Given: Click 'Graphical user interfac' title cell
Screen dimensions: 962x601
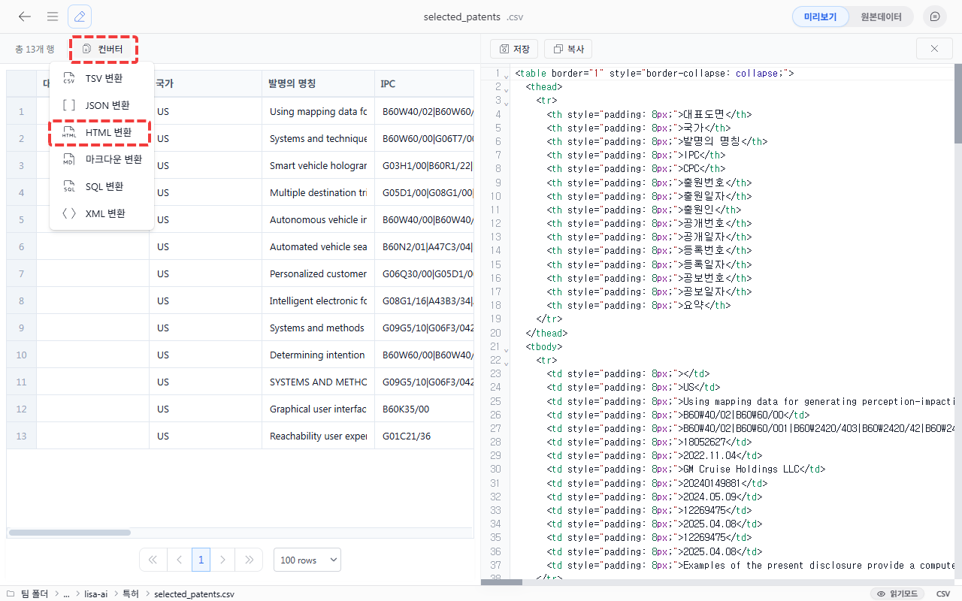Looking at the screenshot, I should coord(318,409).
